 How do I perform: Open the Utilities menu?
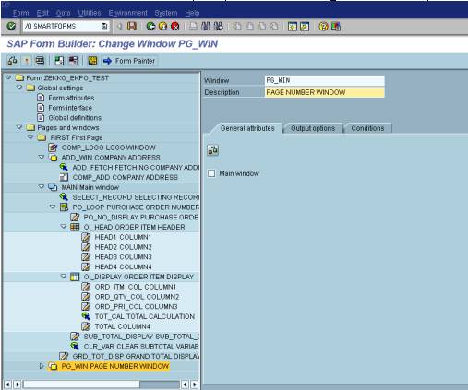tap(90, 13)
